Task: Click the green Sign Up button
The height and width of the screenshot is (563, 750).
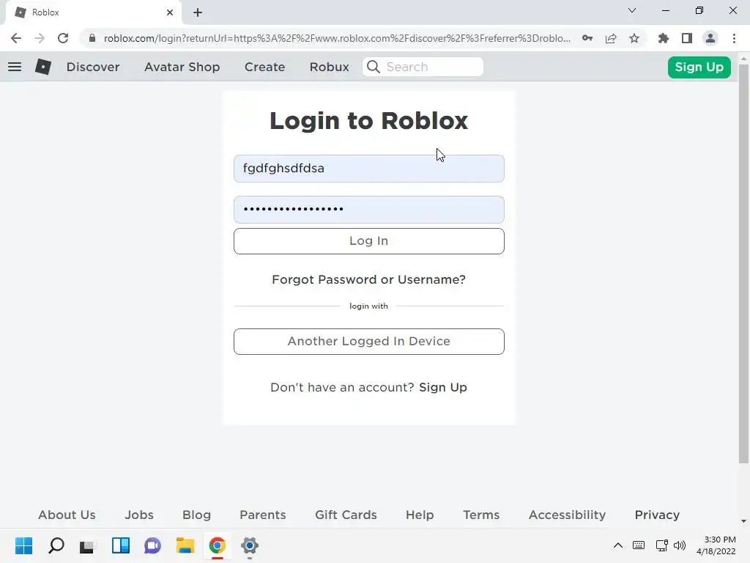Action: click(699, 67)
